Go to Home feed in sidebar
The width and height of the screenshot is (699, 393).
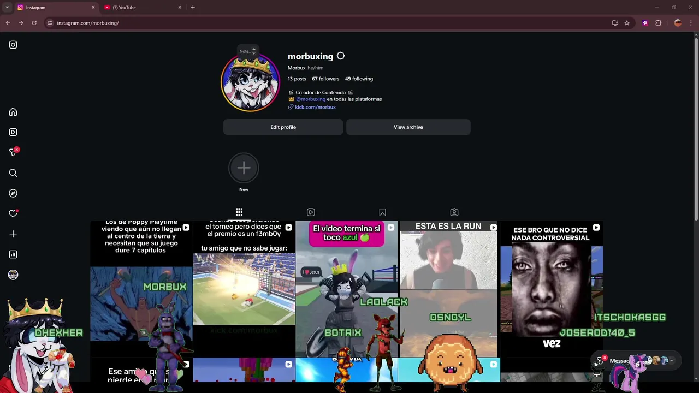[13, 112]
